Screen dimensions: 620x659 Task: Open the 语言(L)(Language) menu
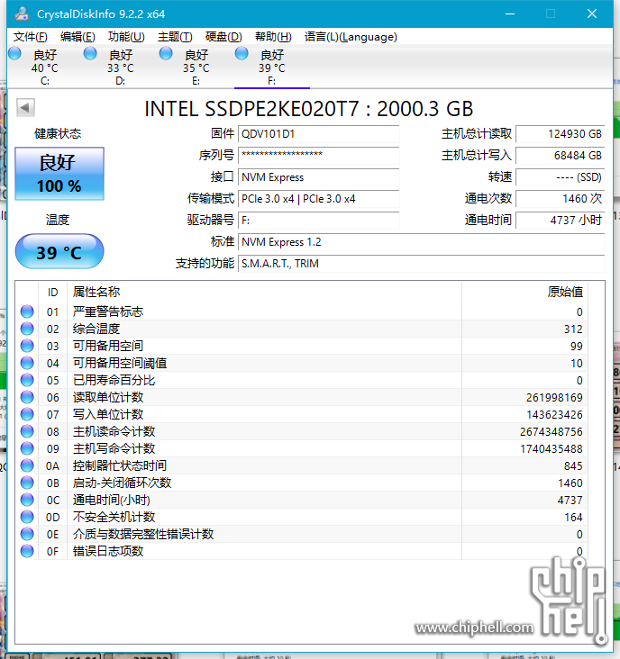click(351, 37)
